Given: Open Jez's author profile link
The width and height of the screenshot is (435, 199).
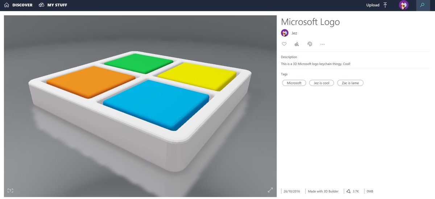Looking at the screenshot, I should 294,33.
